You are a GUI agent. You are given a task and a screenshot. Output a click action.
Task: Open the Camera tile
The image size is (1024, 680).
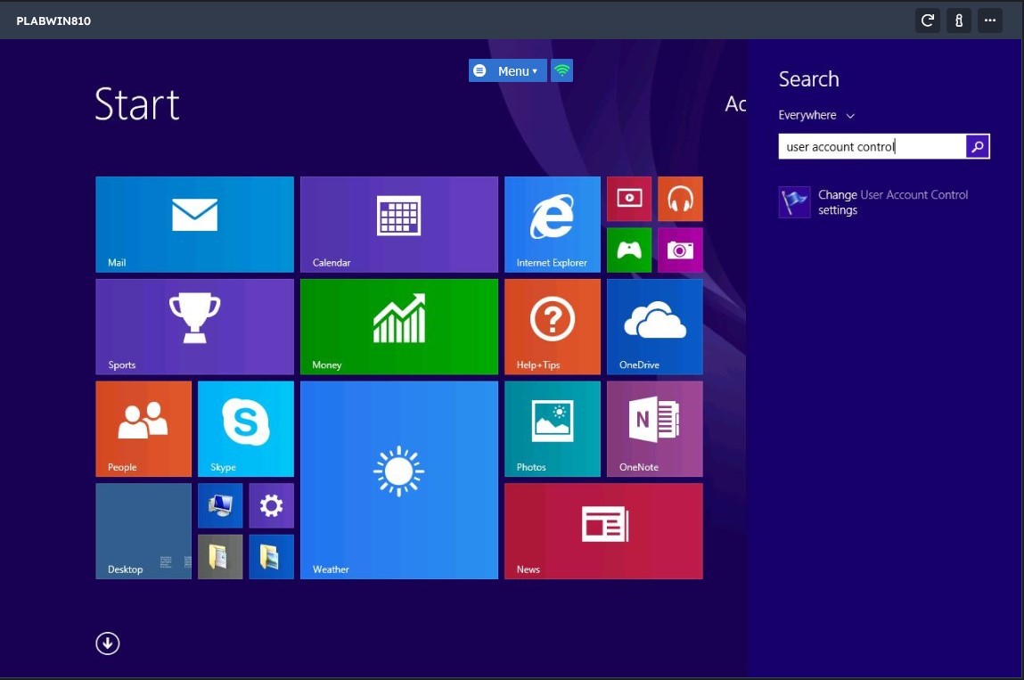point(681,250)
